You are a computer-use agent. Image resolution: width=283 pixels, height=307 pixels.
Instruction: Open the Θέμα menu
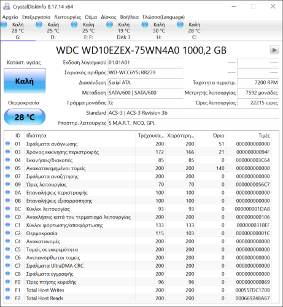[91, 17]
